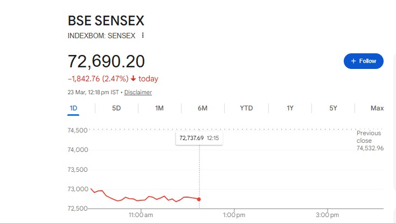Viewport: 396px width, 223px height.
Task: Click the BSE SENSEX heading
Action: (x=106, y=21)
